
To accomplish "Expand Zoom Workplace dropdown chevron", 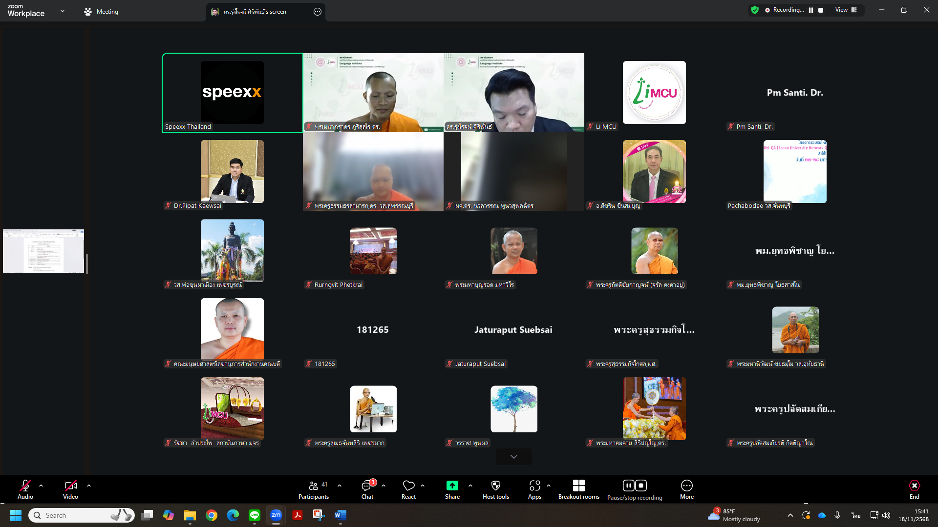I will click(x=63, y=11).
